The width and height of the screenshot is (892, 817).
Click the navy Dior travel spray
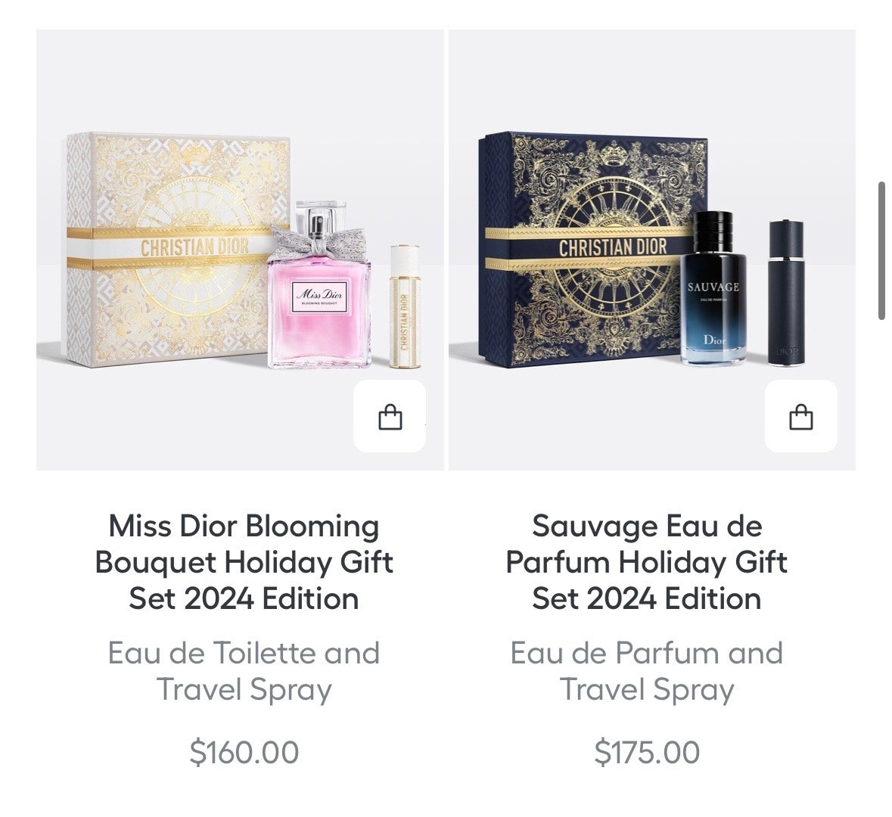[786, 291]
